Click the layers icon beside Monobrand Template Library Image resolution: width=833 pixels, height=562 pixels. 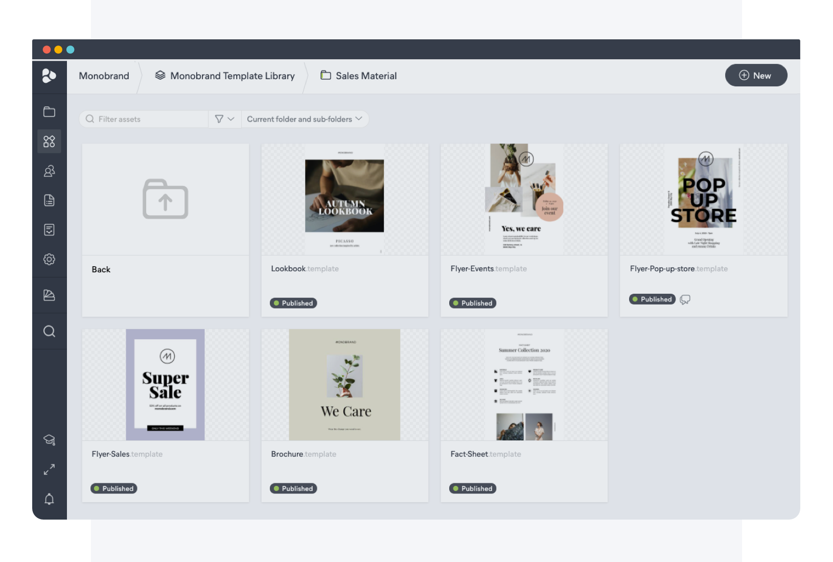coord(160,76)
